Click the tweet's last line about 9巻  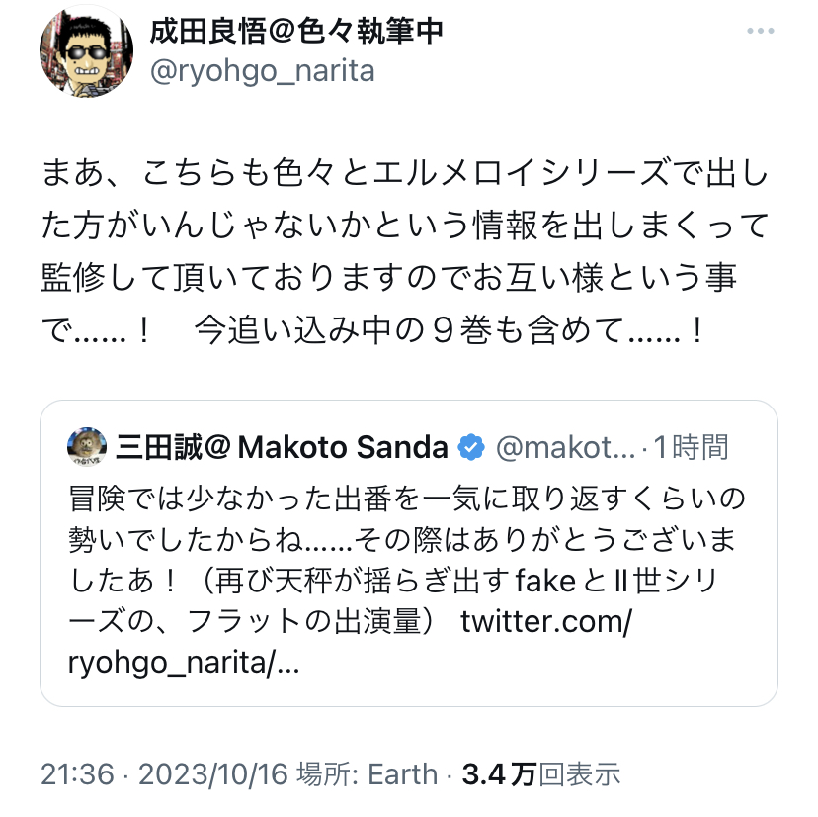point(375,328)
